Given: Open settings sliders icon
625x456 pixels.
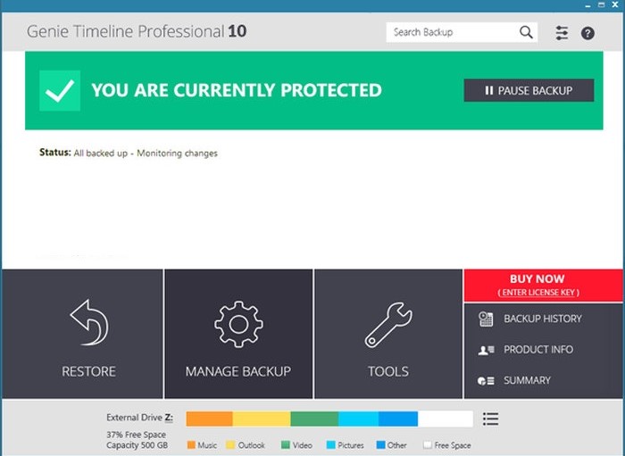Looking at the screenshot, I should (x=562, y=33).
